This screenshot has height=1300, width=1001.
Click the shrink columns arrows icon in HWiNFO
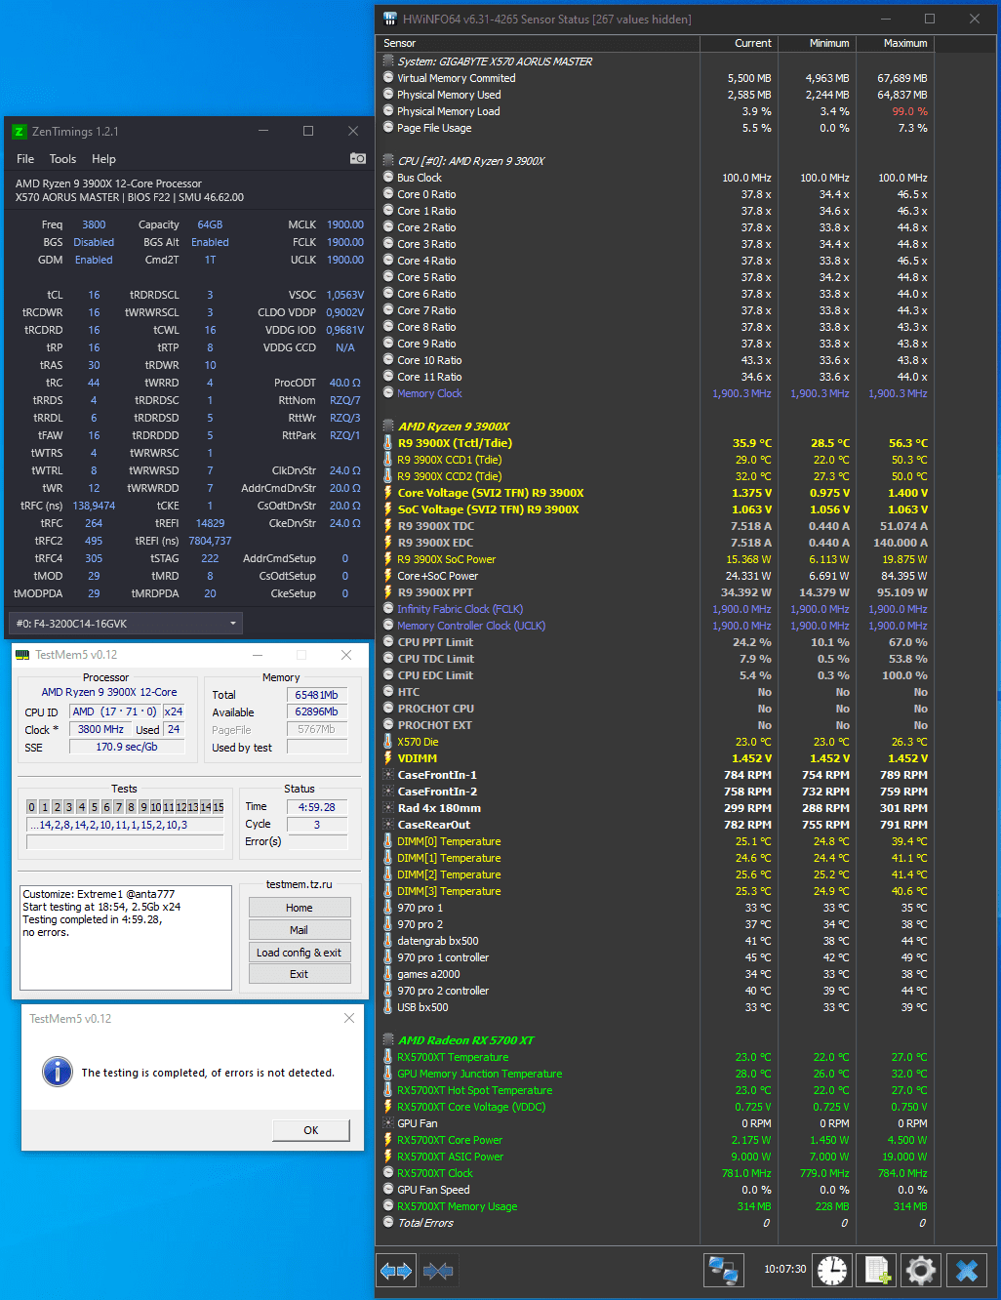pos(438,1270)
